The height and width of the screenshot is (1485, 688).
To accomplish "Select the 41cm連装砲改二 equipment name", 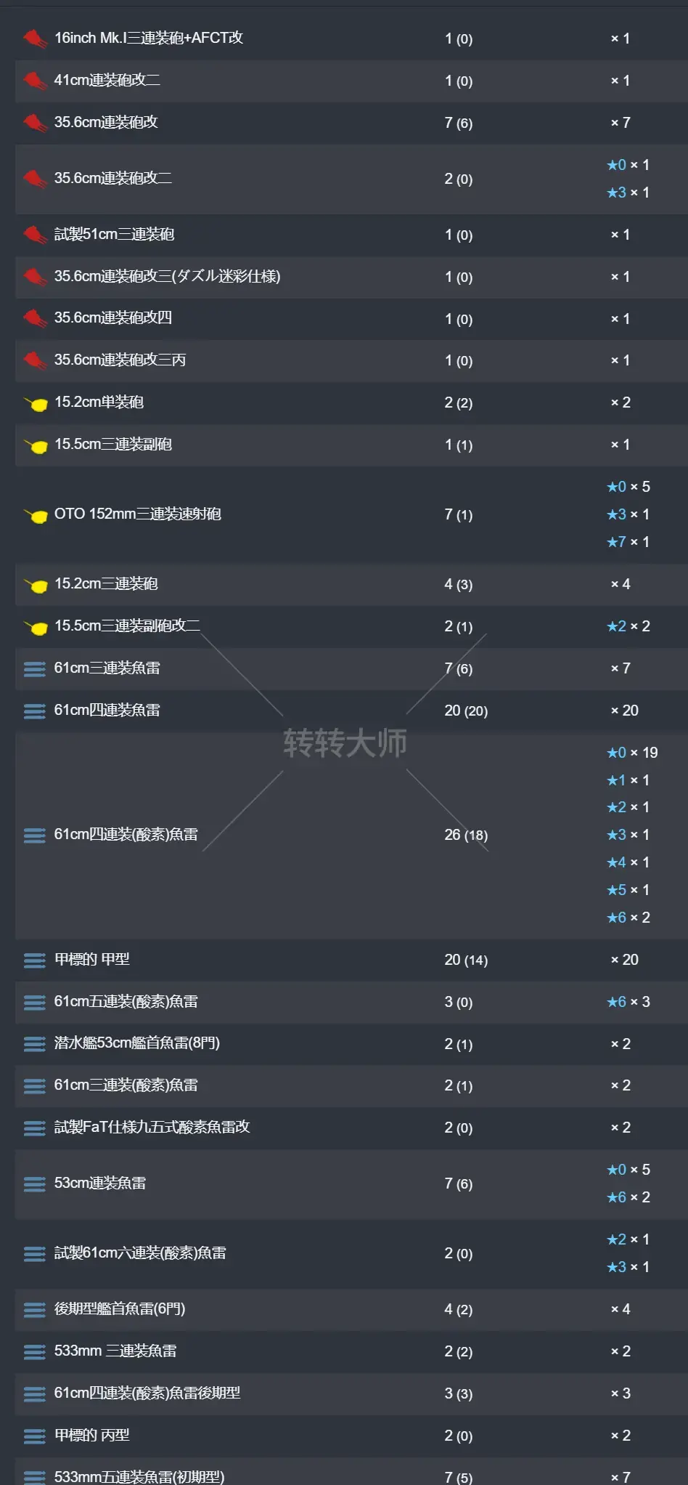I will pyautogui.click(x=107, y=80).
